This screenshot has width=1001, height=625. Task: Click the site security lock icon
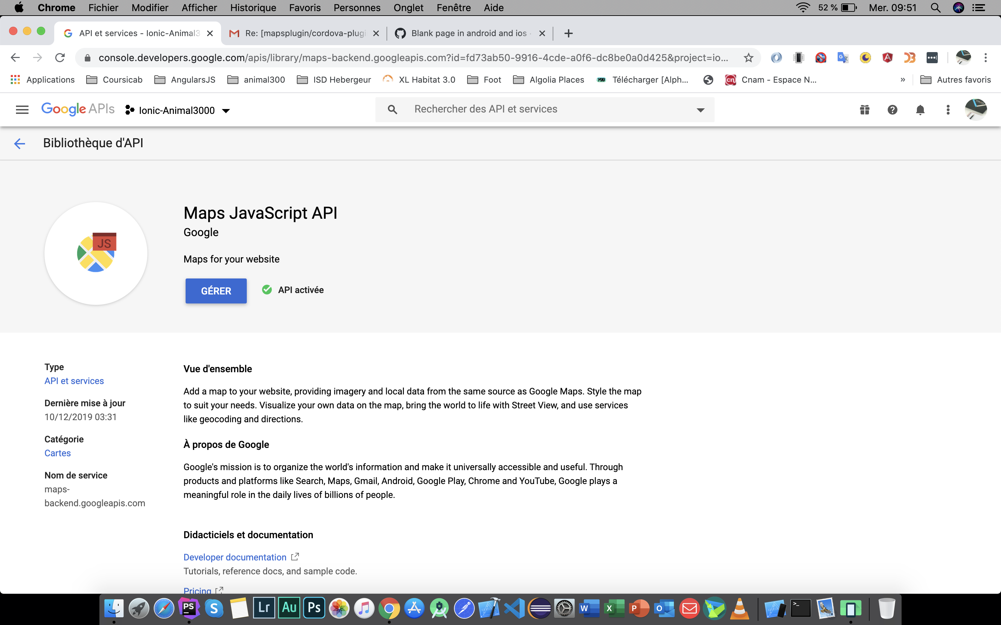tap(88, 57)
